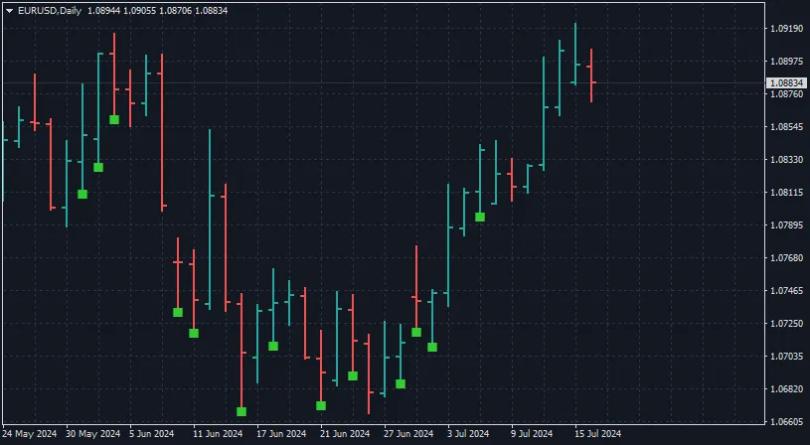Click the dropdown triangle beside EURUSD,Daily
The height and width of the screenshot is (445, 810).
(x=9, y=10)
